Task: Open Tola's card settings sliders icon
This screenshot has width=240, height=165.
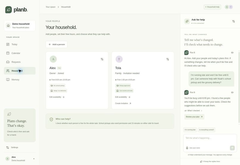Action: click(168, 59)
